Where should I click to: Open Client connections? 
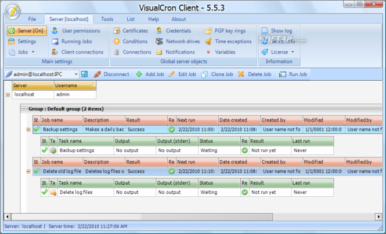coord(78,52)
